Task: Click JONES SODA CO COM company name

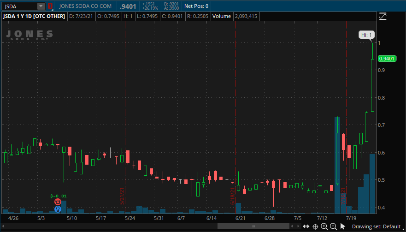Action: point(85,6)
